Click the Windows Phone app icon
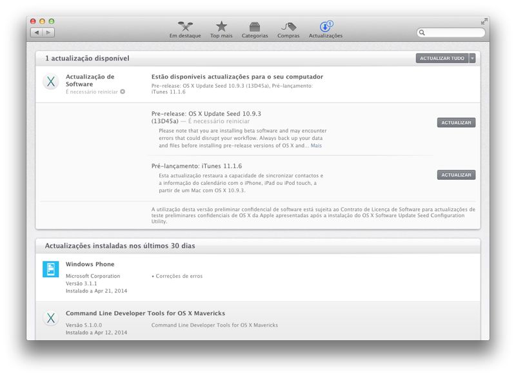The image size is (516, 377). pos(51,269)
